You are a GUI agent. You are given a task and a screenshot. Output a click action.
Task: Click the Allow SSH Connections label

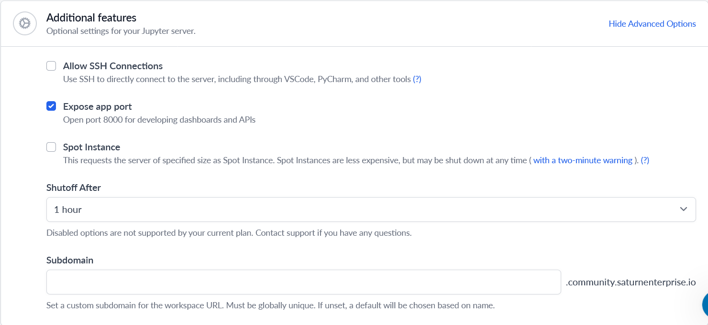coord(112,66)
